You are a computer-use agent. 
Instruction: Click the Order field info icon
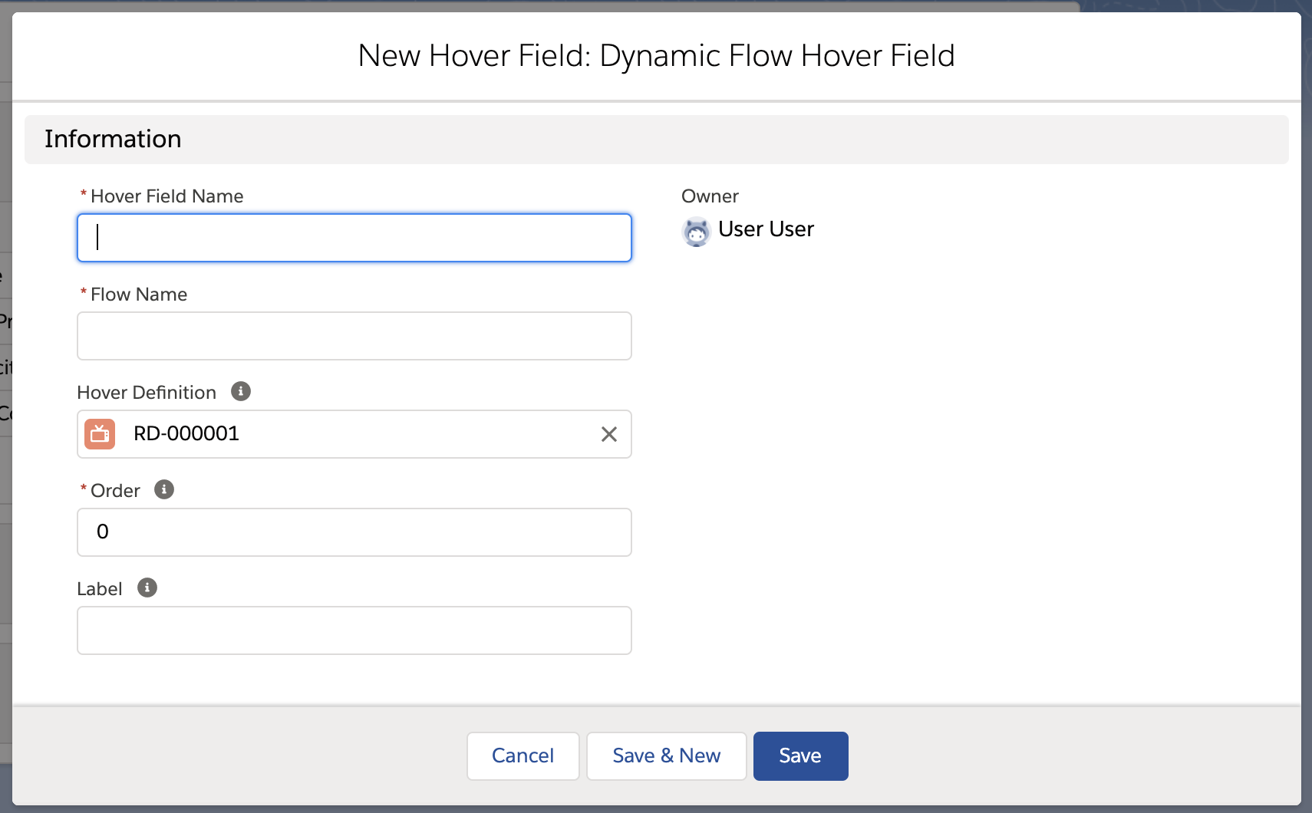point(164,489)
